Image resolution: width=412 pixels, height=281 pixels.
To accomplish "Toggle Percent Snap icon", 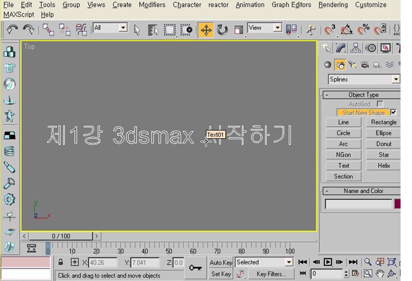I will point(363,29).
